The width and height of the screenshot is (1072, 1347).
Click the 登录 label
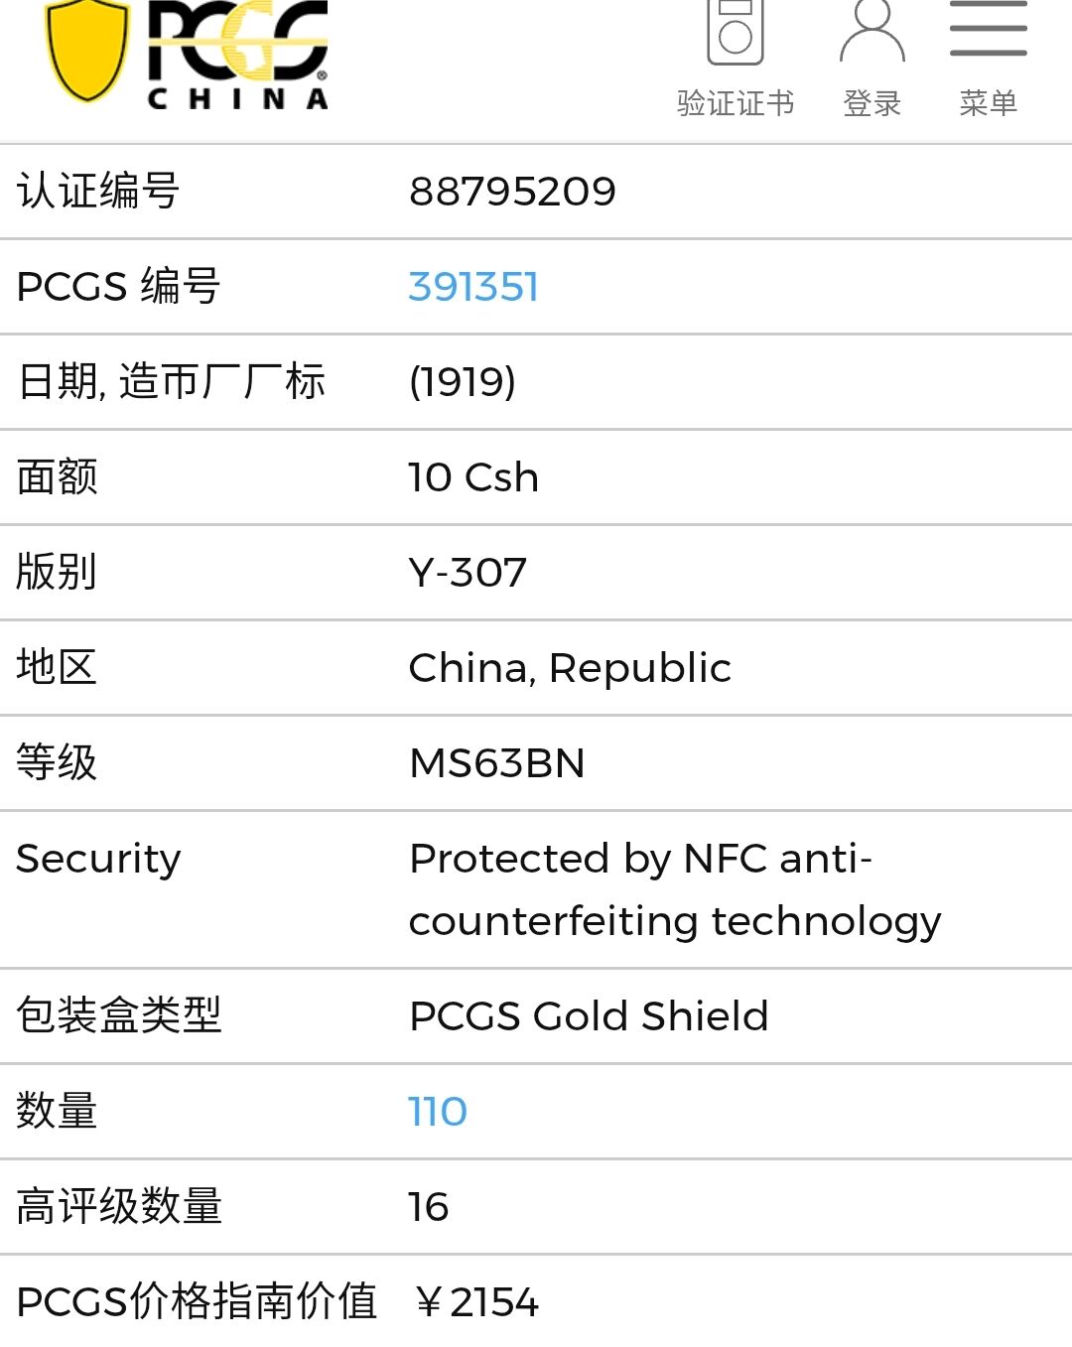[871, 103]
